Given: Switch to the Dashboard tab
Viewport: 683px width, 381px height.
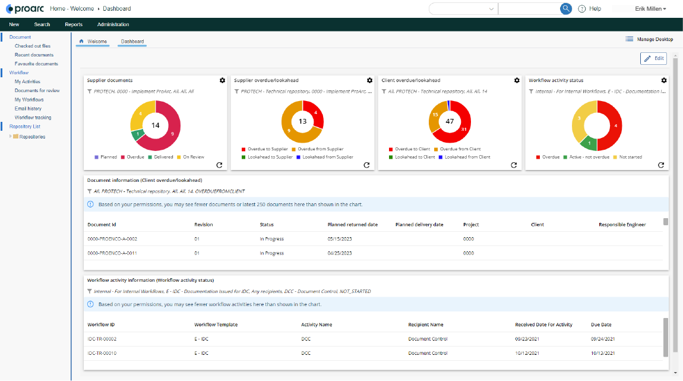Looking at the screenshot, I should pyautogui.click(x=131, y=42).
